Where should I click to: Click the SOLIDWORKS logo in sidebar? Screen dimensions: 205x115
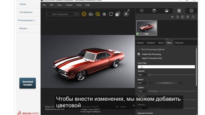click(28, 113)
